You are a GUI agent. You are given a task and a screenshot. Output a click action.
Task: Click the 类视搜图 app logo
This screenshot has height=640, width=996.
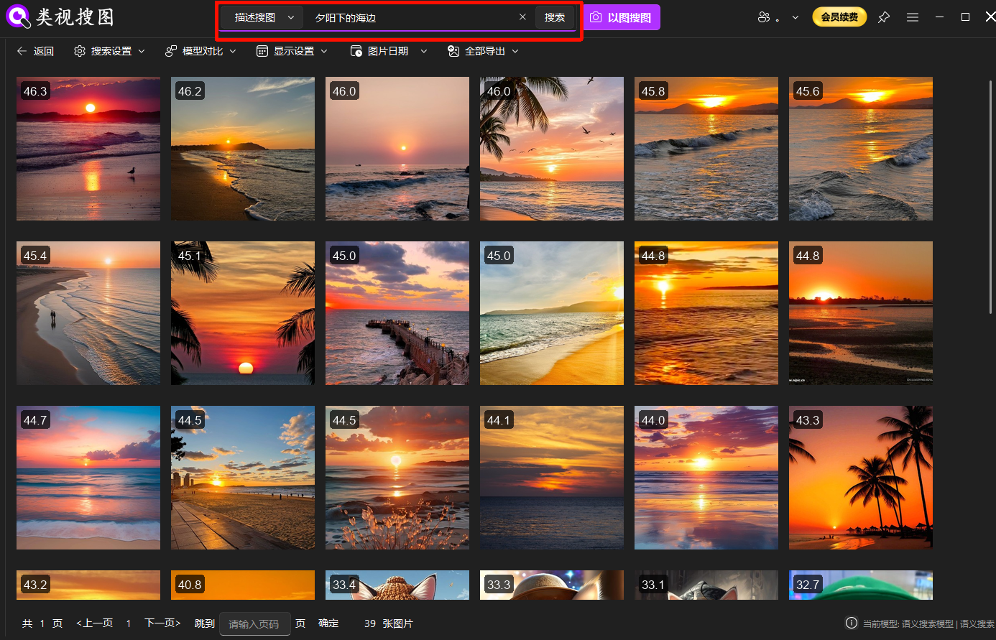click(x=18, y=17)
